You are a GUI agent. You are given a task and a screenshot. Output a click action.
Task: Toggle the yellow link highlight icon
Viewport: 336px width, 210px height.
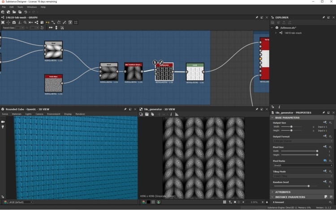click(x=47, y=22)
